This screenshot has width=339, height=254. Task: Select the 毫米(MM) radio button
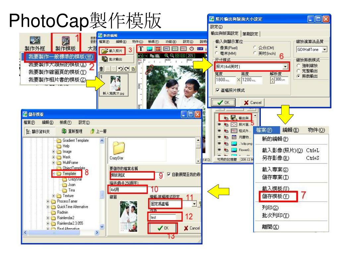217,53
